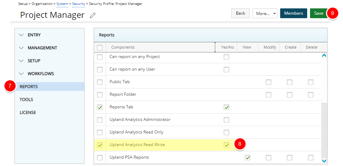Click the Members button
This screenshot has width=343, height=166.
[293, 13]
